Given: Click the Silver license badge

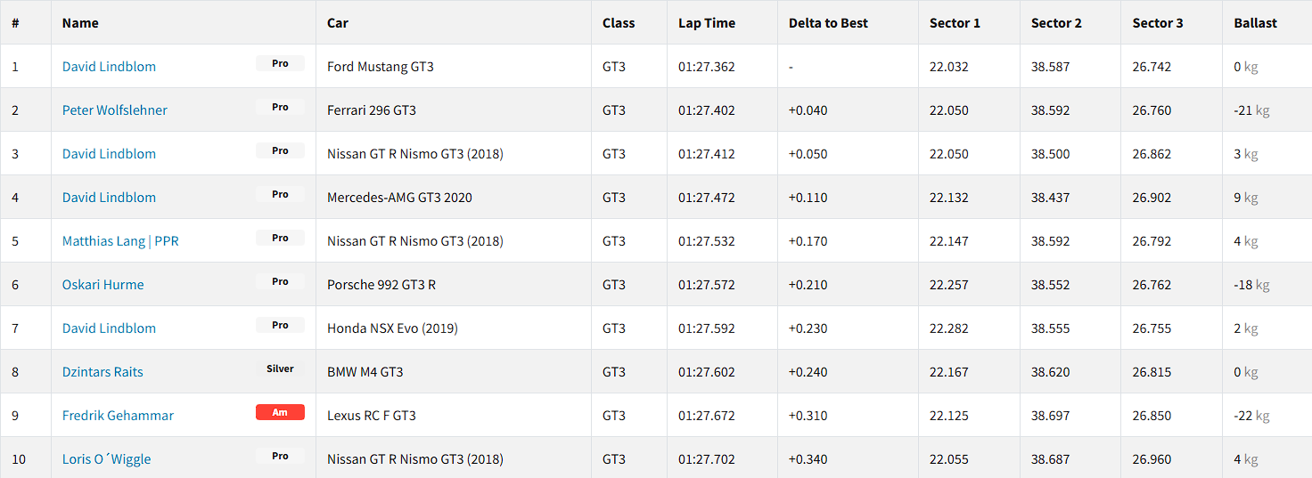Looking at the screenshot, I should click(x=280, y=369).
